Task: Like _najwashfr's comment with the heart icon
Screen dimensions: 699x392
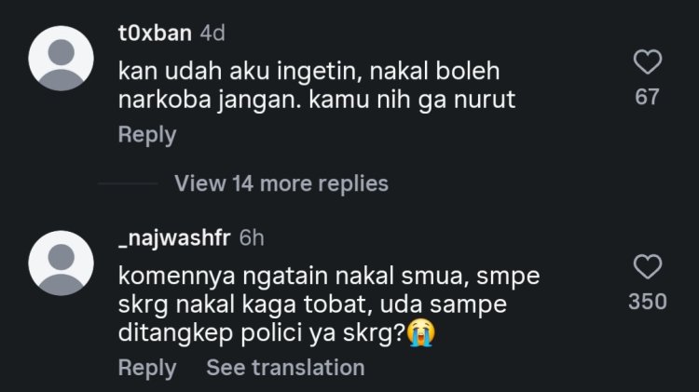Action: click(x=648, y=267)
